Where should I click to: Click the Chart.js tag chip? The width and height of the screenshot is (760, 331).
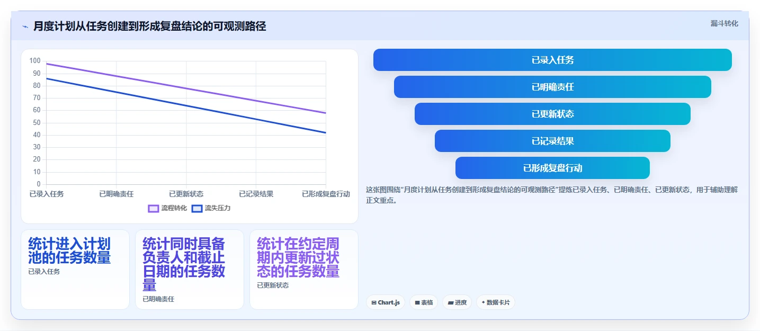click(386, 302)
